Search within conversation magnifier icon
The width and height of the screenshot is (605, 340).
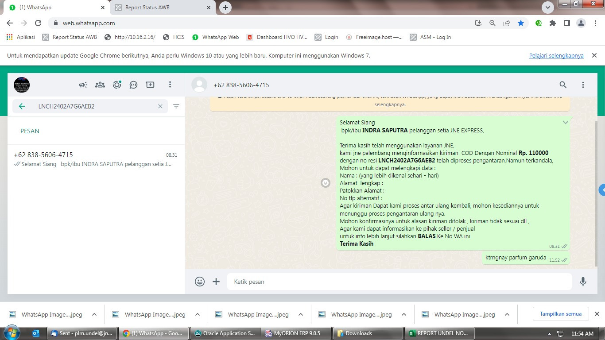point(563,85)
